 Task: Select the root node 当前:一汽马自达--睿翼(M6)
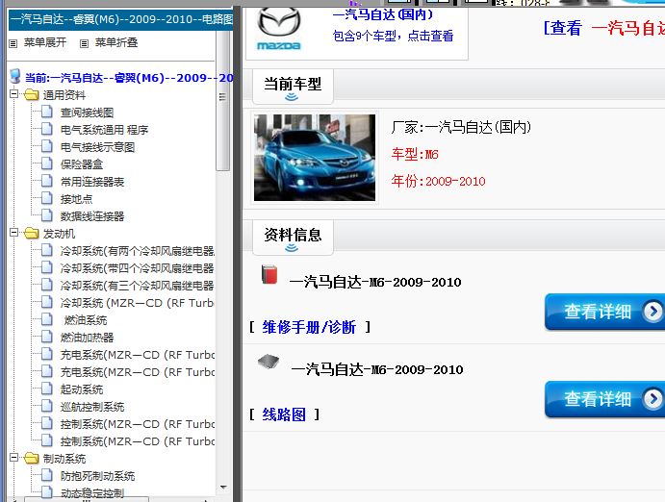(129, 78)
